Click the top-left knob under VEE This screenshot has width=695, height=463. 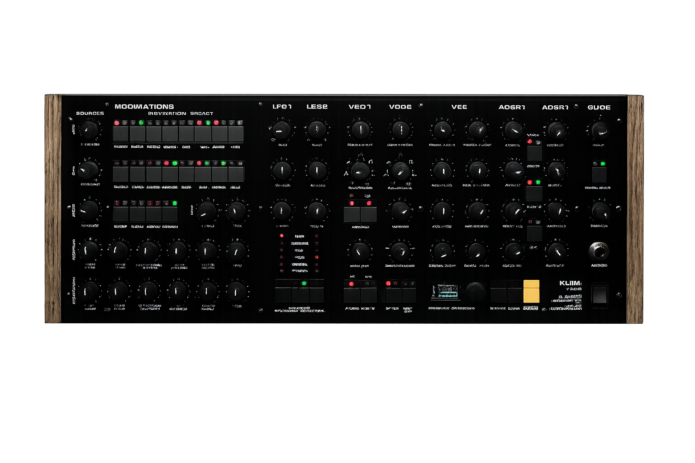point(442,130)
